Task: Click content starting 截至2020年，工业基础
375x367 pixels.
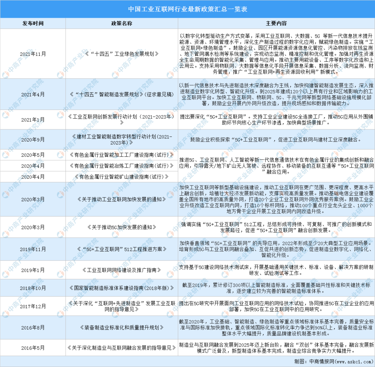Action: click(x=276, y=327)
